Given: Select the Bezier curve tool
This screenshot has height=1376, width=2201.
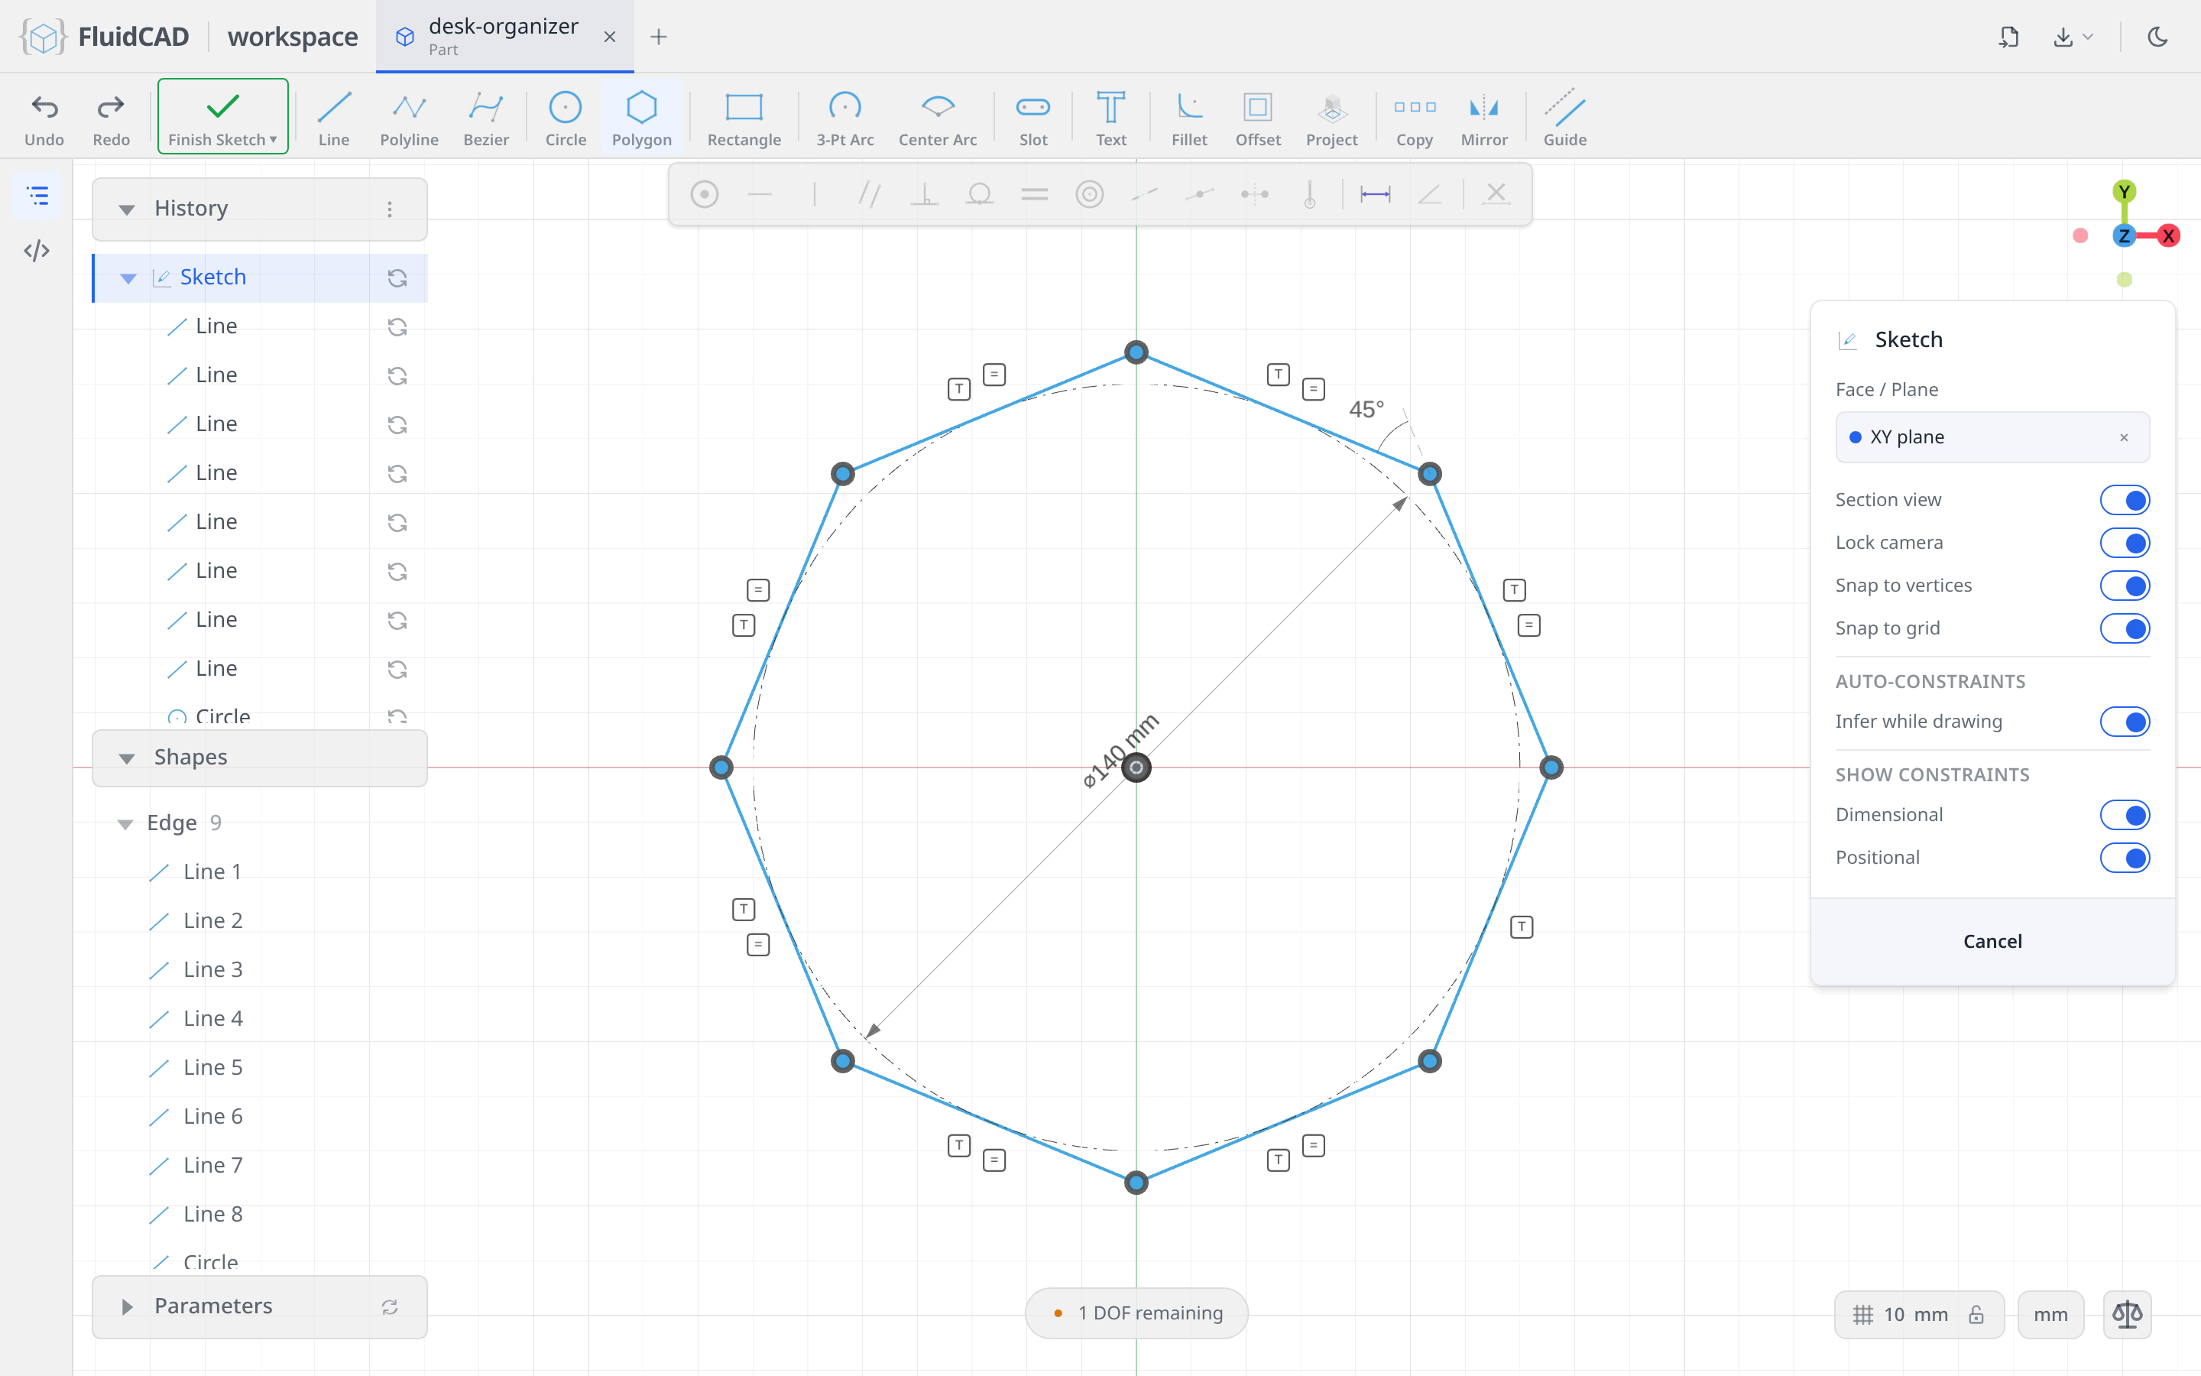Looking at the screenshot, I should 486,118.
